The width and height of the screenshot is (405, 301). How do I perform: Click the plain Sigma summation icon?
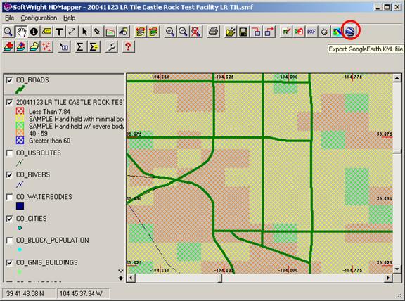(80, 46)
